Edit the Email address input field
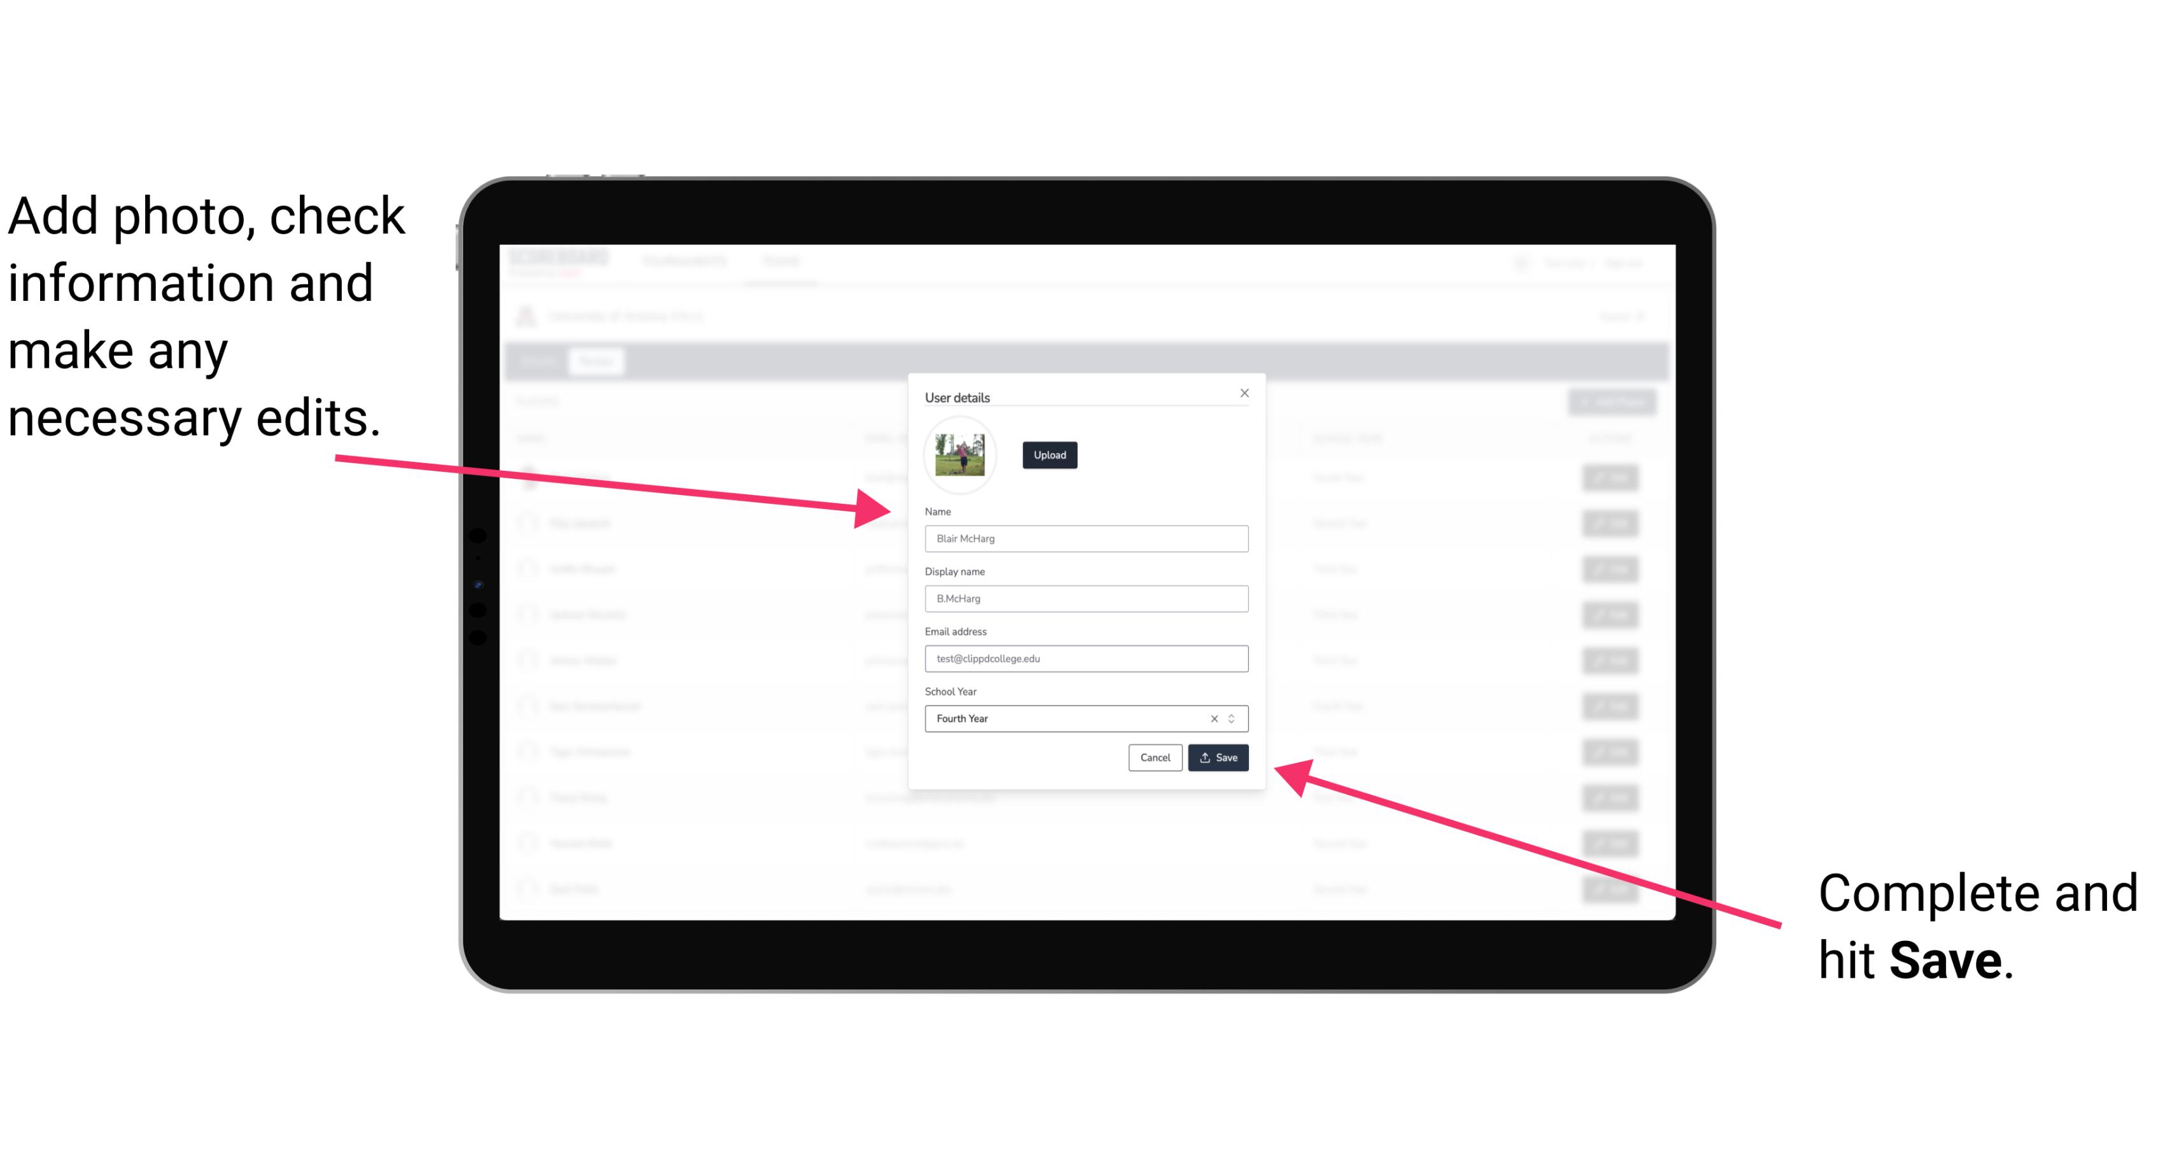The image size is (2172, 1168). (x=1085, y=659)
